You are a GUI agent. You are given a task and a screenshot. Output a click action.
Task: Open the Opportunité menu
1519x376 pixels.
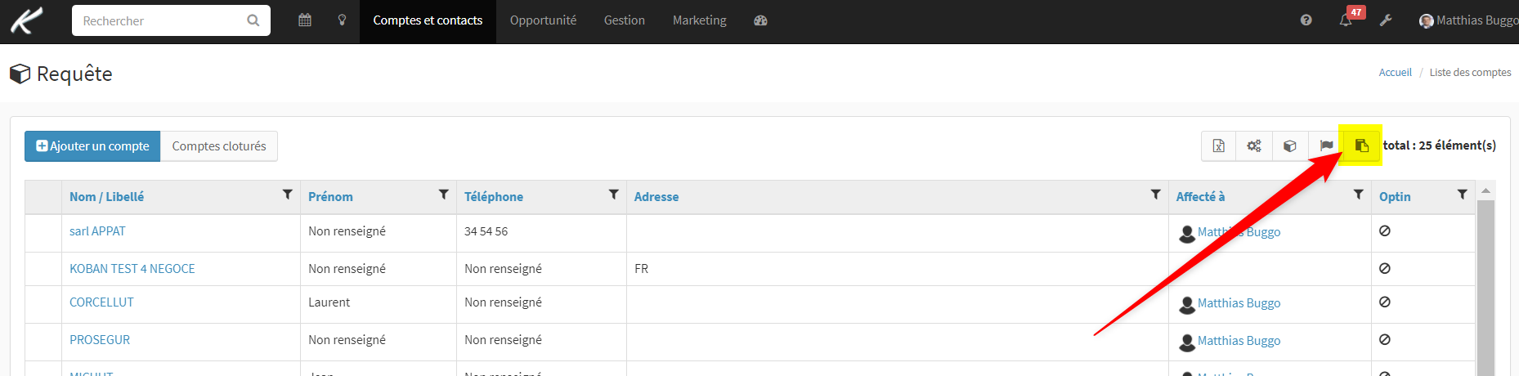coord(543,20)
